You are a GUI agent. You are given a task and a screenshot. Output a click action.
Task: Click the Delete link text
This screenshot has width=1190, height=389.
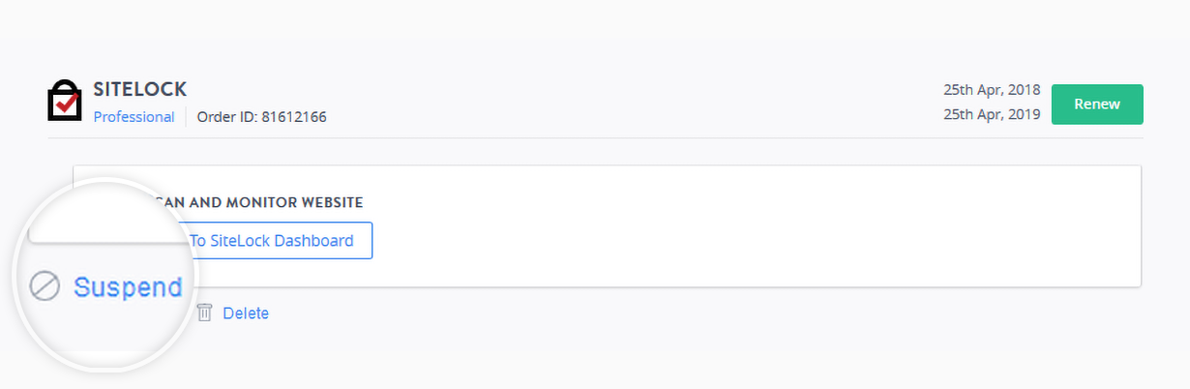point(246,314)
